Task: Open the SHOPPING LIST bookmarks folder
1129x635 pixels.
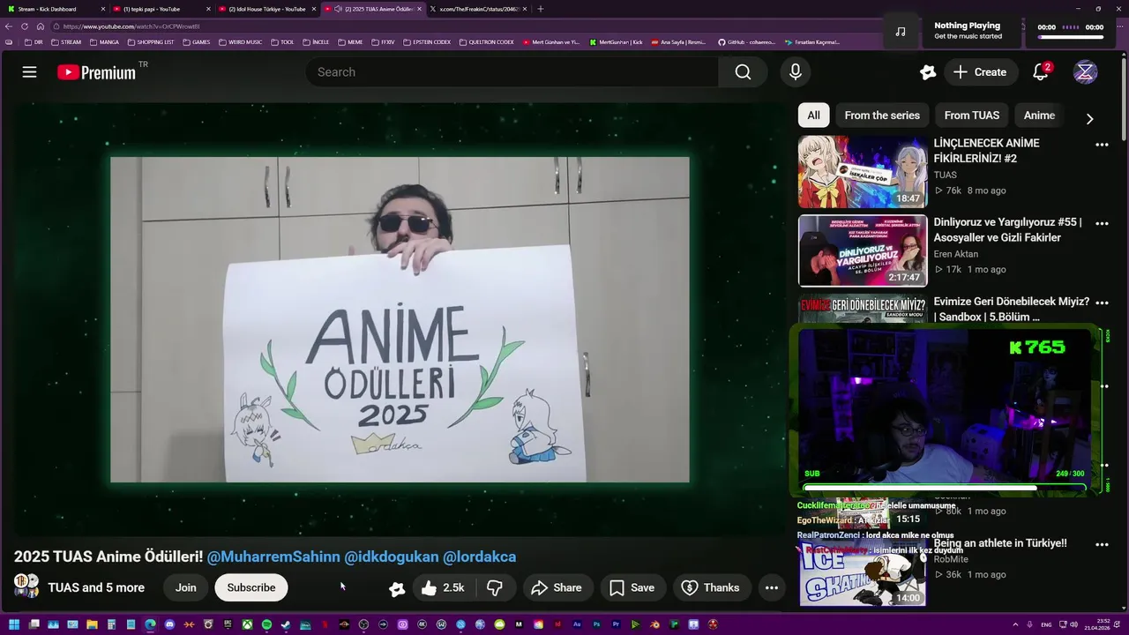Action: coord(151,42)
